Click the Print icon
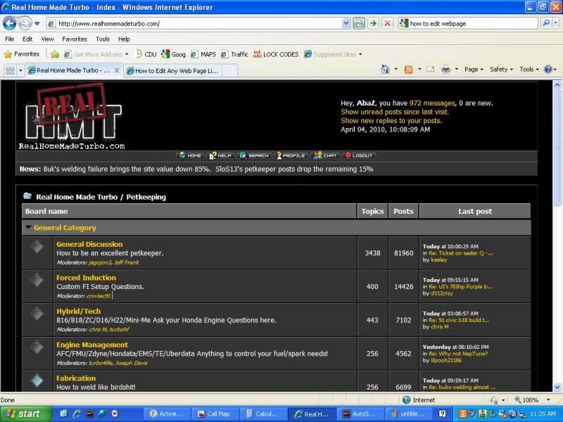 point(445,69)
